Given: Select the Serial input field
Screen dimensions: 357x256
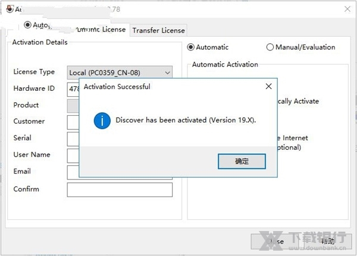Looking at the screenshot, I should (73, 138).
